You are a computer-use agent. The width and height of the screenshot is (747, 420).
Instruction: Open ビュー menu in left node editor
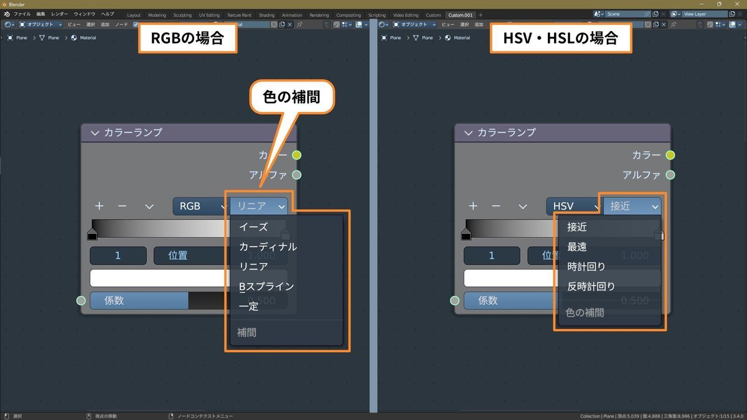coord(73,24)
